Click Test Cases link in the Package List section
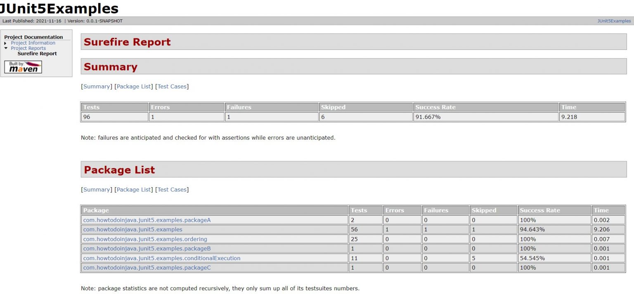Viewport: 634px width, 294px height. click(172, 189)
